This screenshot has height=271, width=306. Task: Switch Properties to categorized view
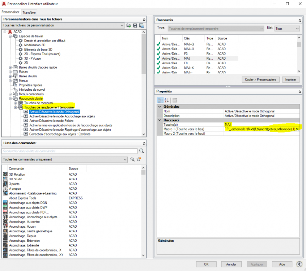coord(160,100)
